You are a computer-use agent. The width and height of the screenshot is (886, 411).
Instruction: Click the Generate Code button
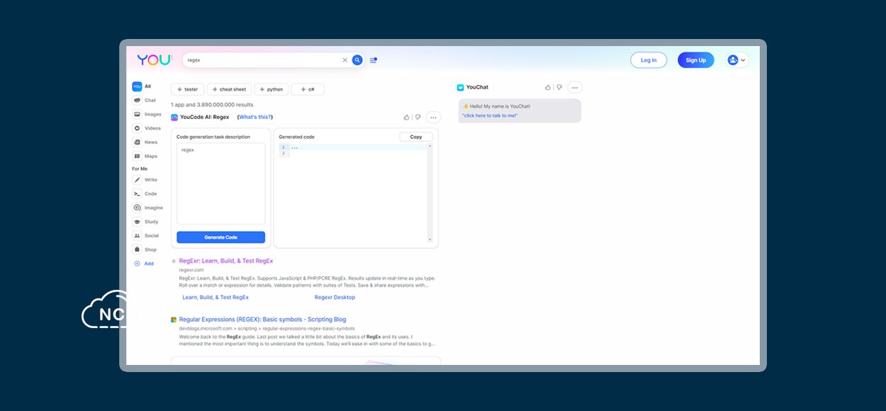(x=220, y=237)
